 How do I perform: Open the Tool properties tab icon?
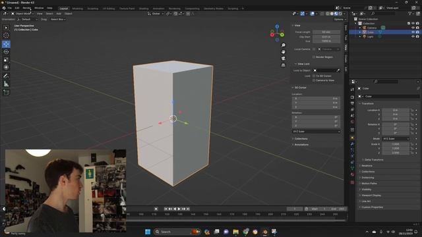click(x=352, y=90)
